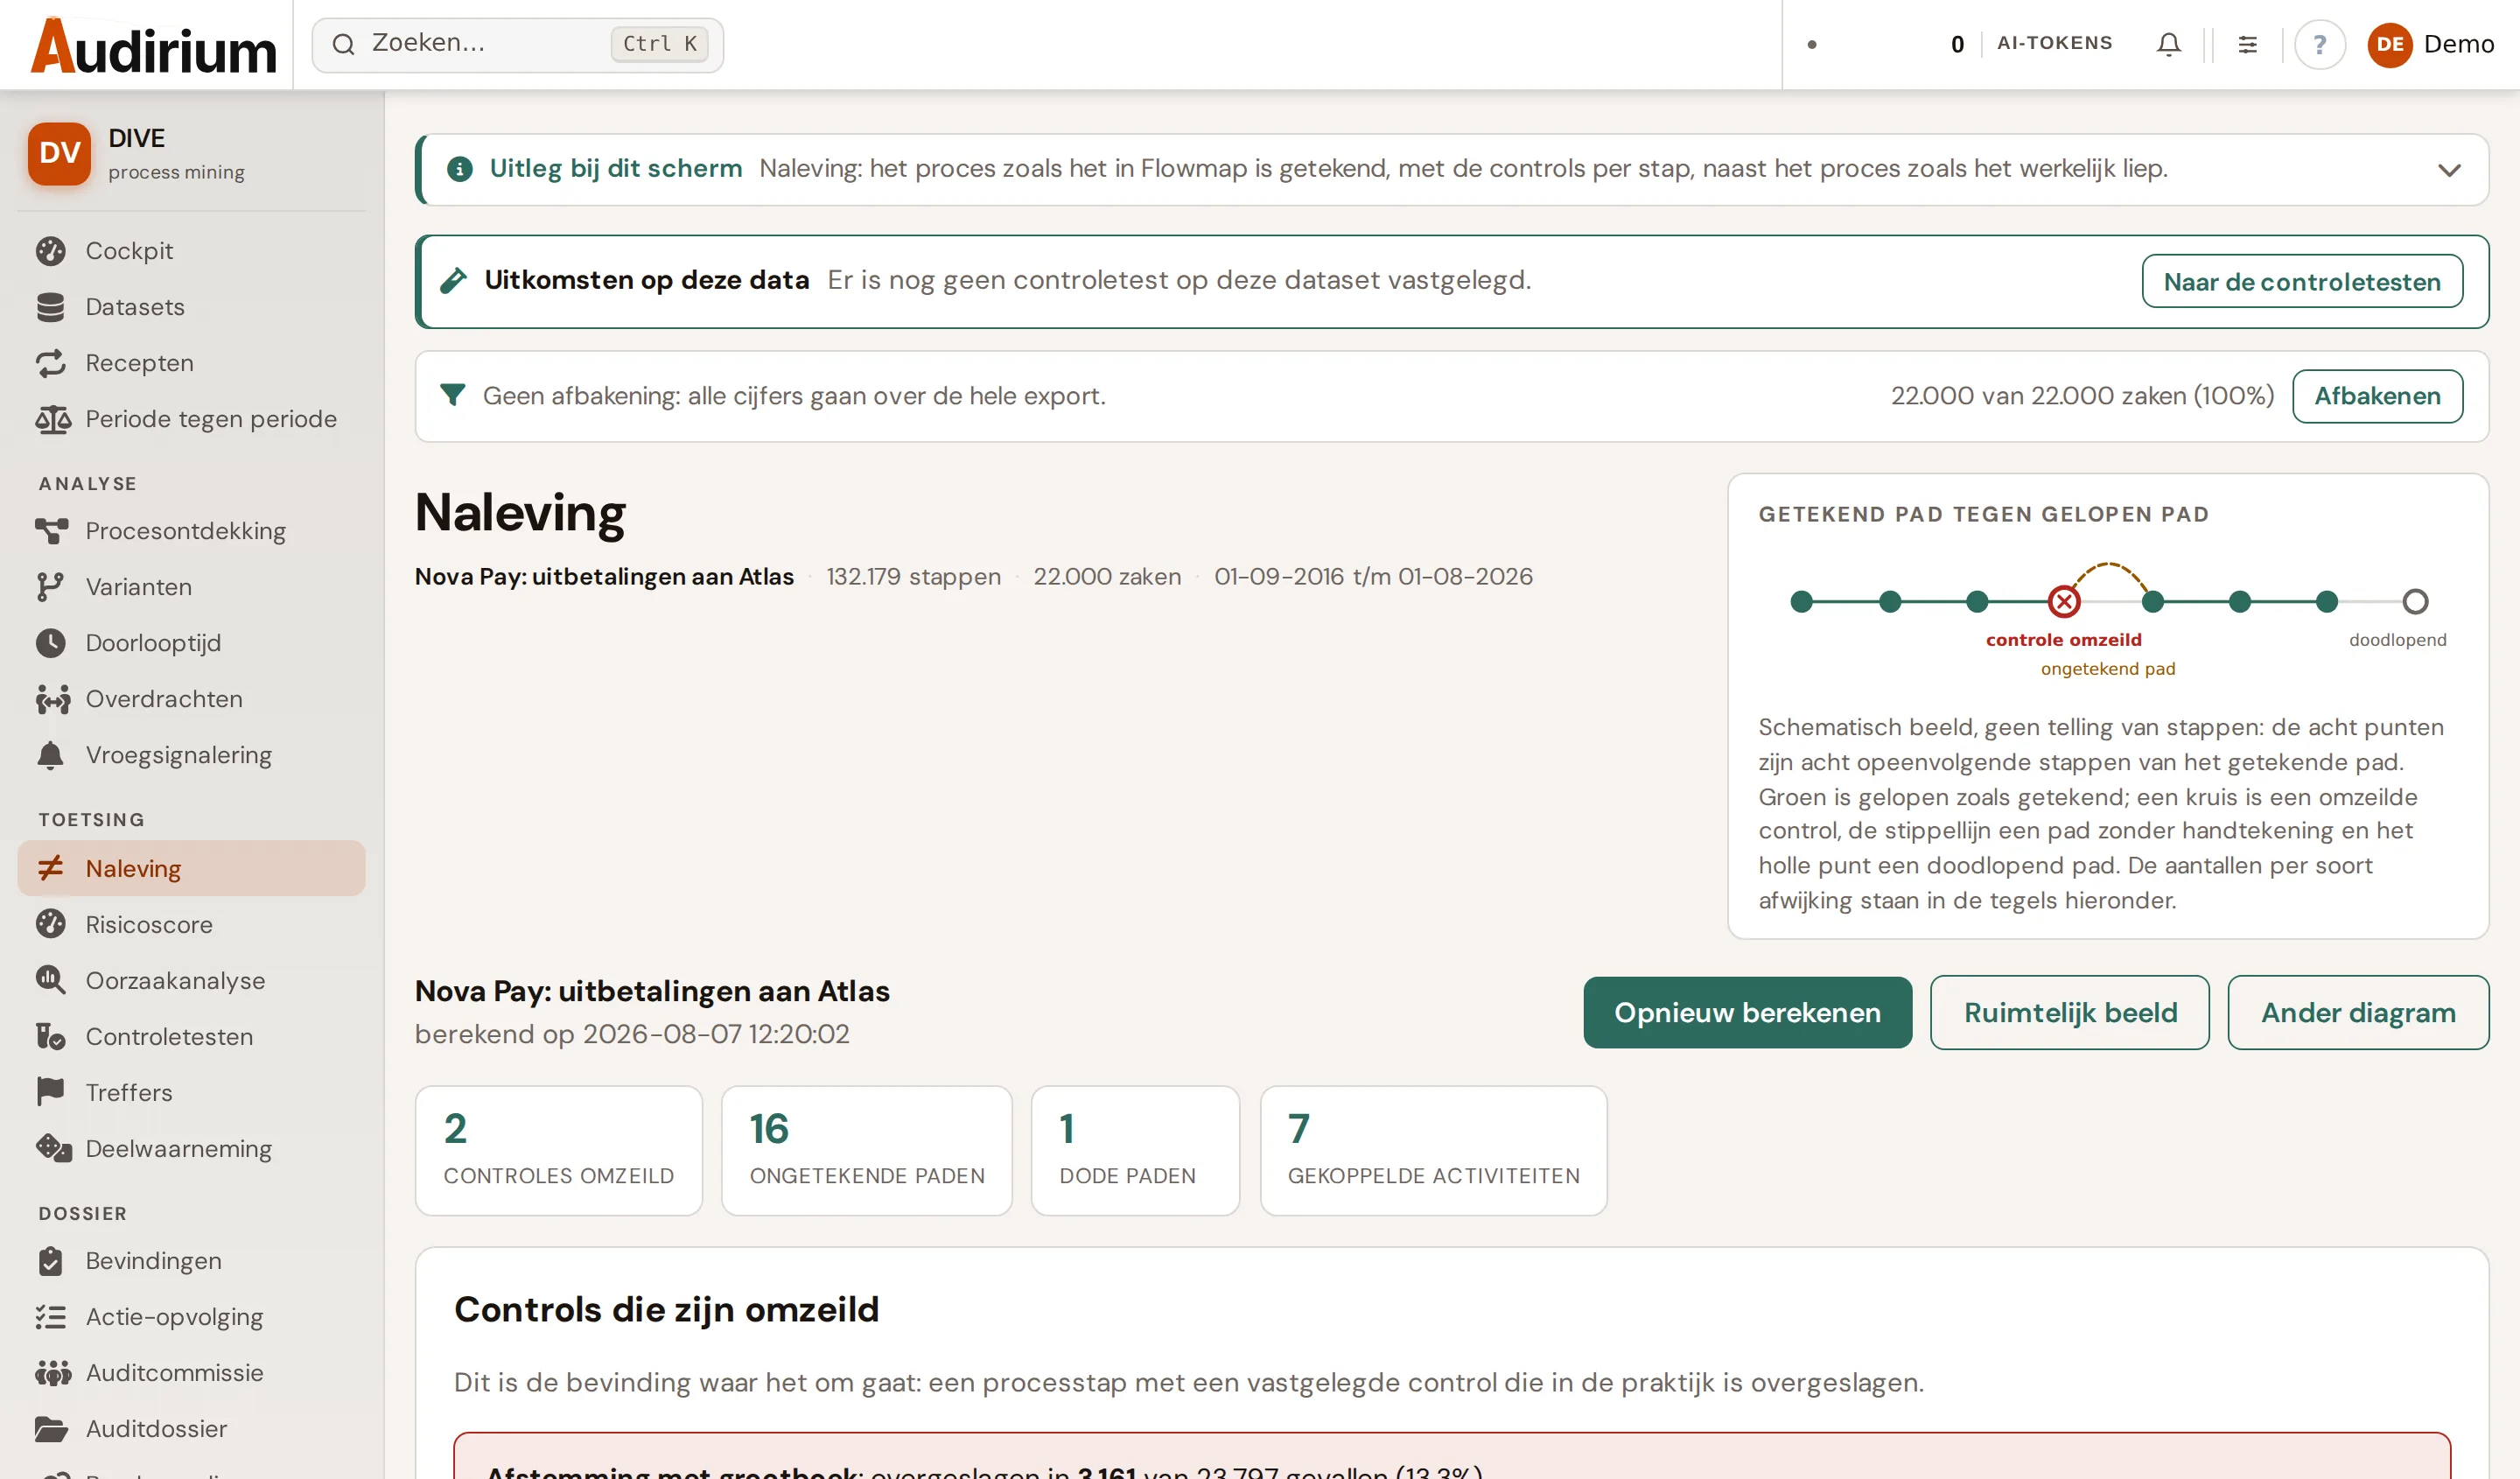Select the 7 Gekoppelde activiteiten tile
This screenshot has width=2520, height=1479.
coord(1432,1150)
